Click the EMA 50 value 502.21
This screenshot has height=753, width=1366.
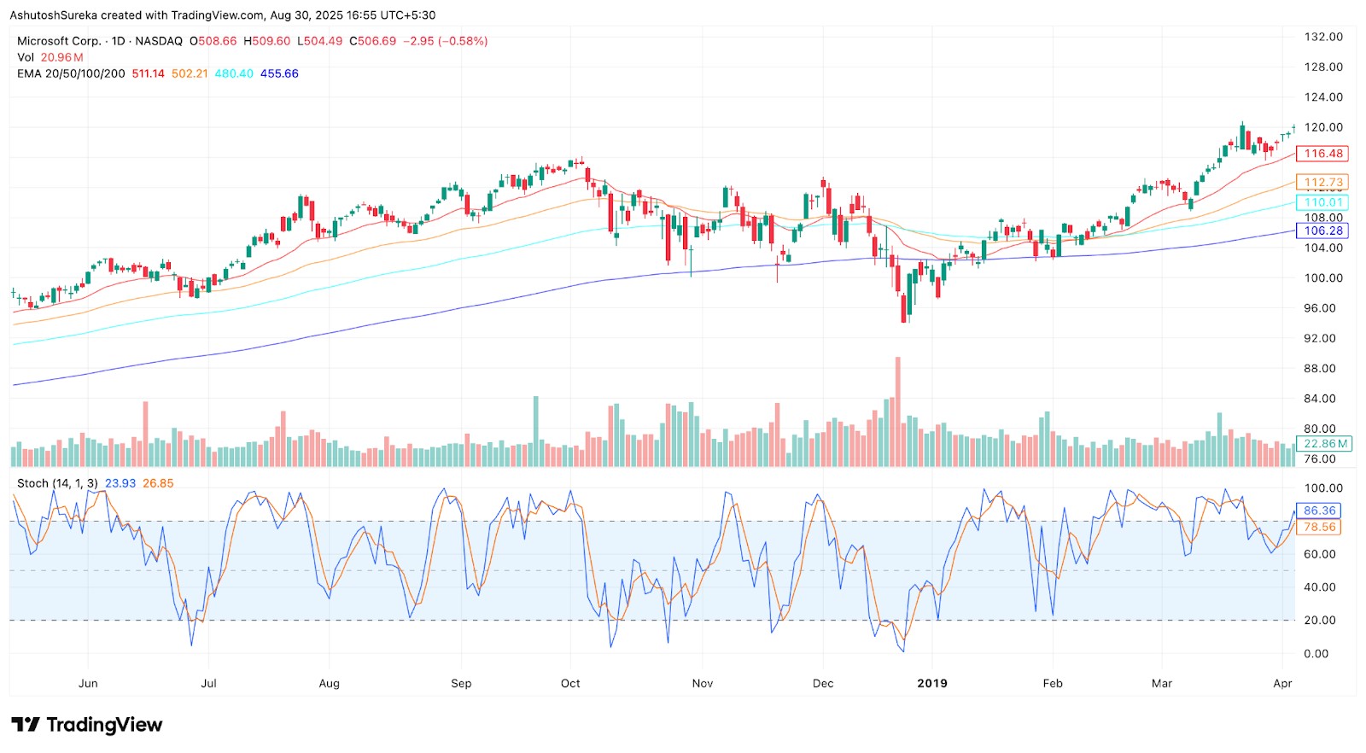point(190,73)
